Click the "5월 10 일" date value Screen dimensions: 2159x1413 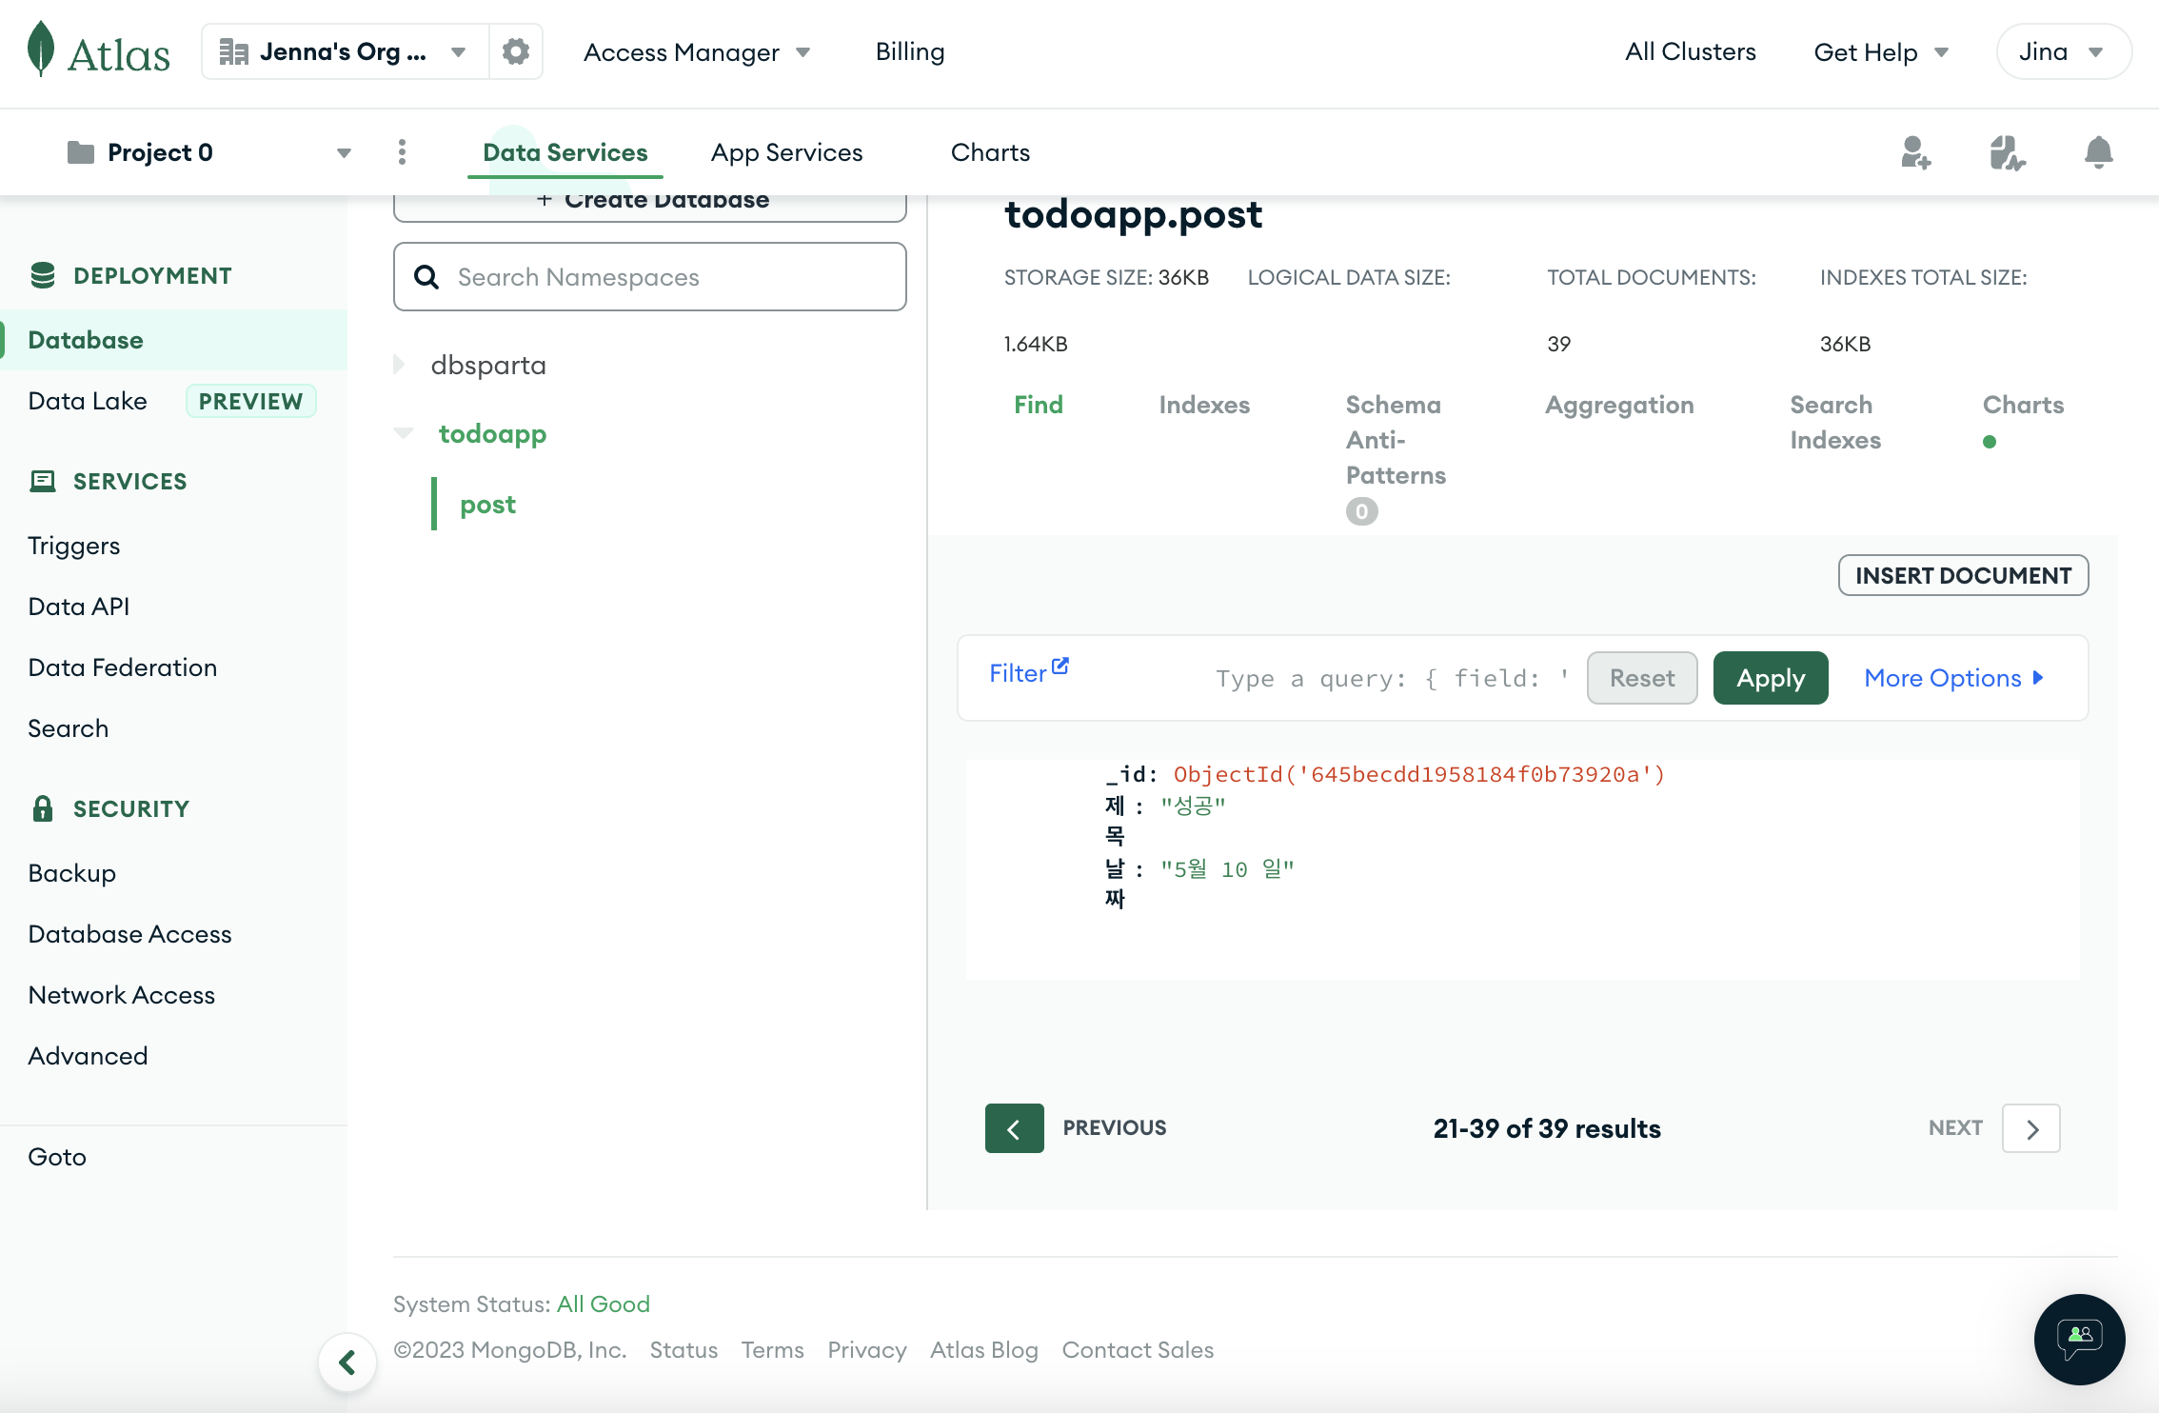click(x=1227, y=869)
